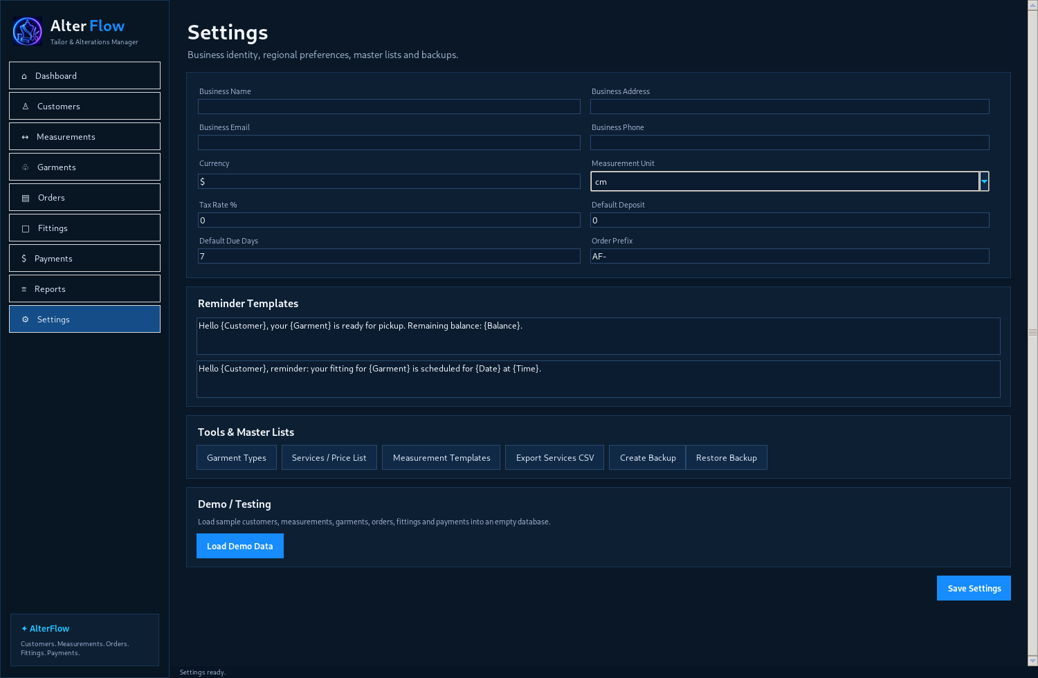This screenshot has height=678, width=1038.
Task: Click the Orders list icon
Action: click(26, 198)
